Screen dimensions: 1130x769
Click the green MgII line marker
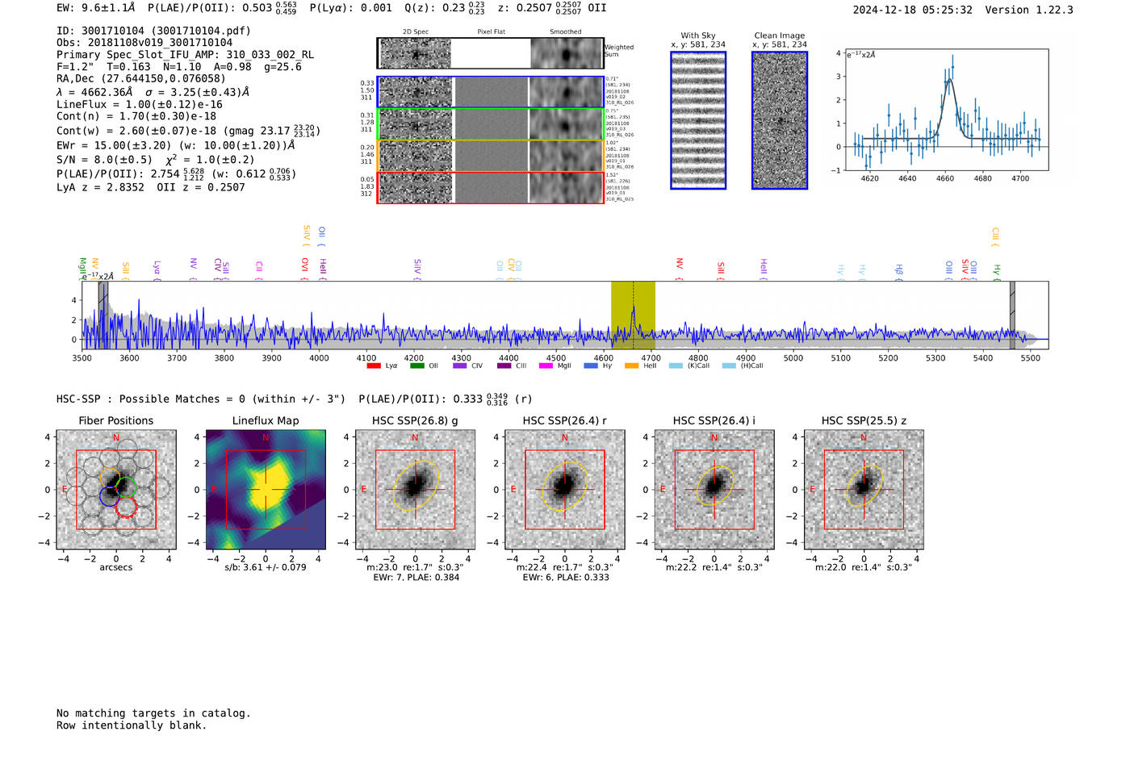tap(82, 268)
